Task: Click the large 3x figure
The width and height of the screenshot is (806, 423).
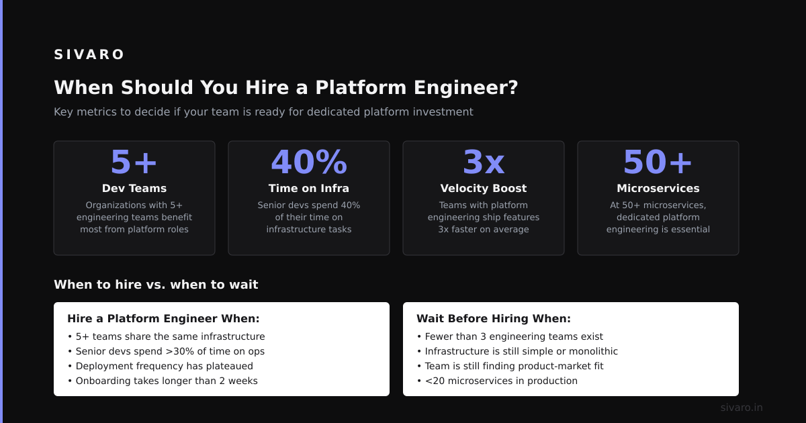Action: point(484,162)
